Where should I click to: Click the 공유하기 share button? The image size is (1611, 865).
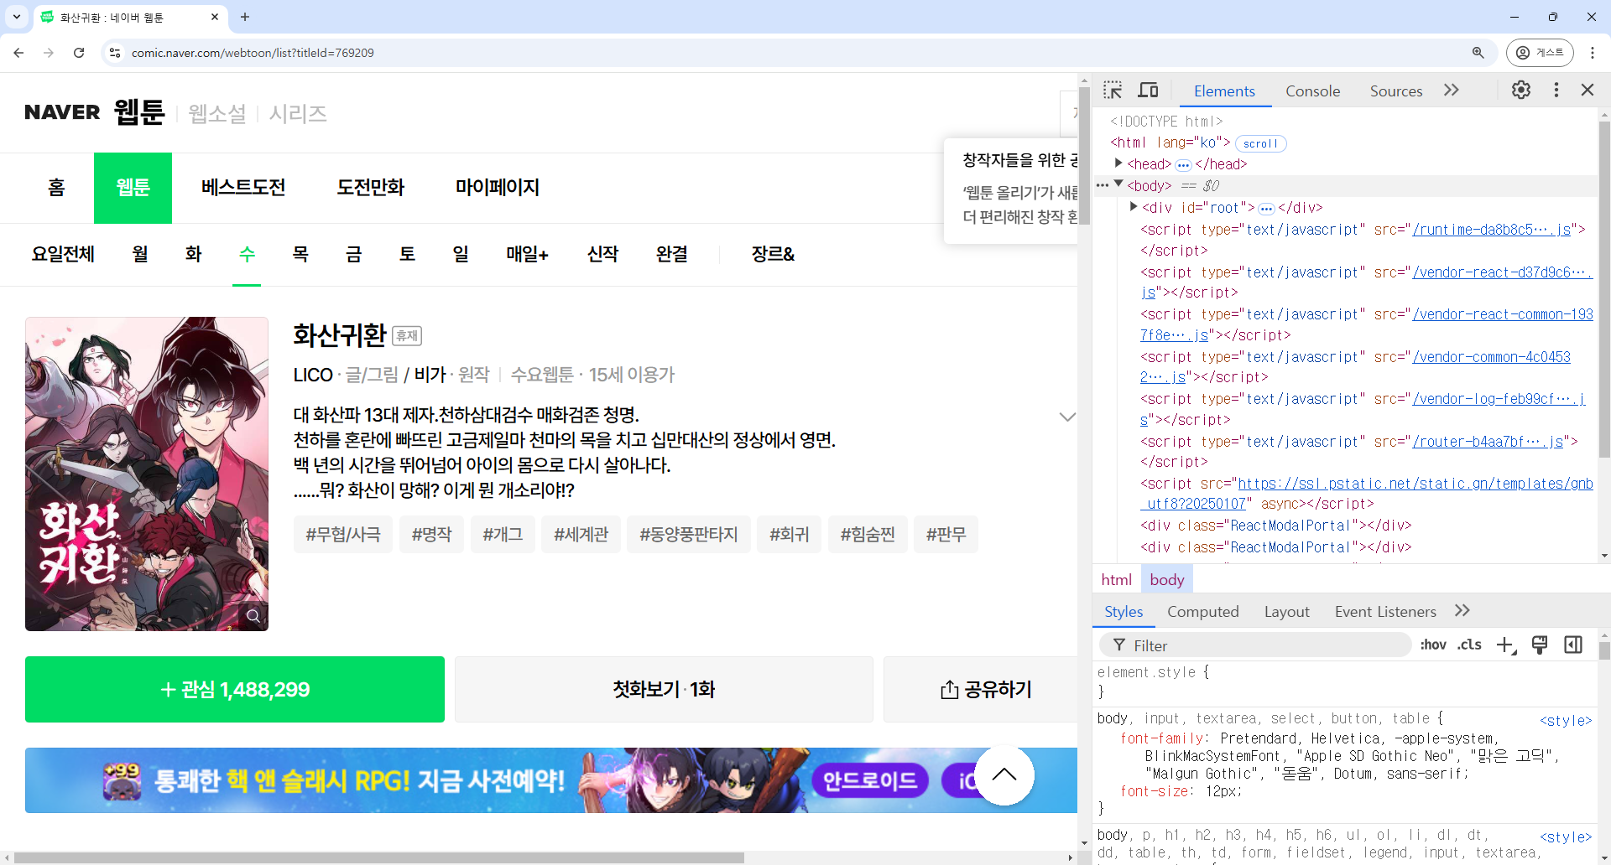pos(982,689)
